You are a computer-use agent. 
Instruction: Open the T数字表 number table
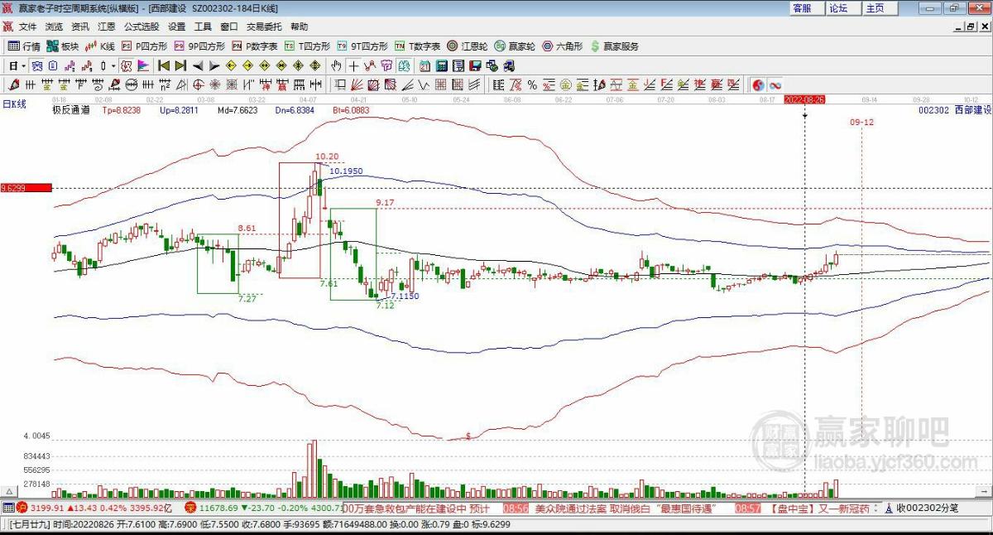[x=417, y=46]
